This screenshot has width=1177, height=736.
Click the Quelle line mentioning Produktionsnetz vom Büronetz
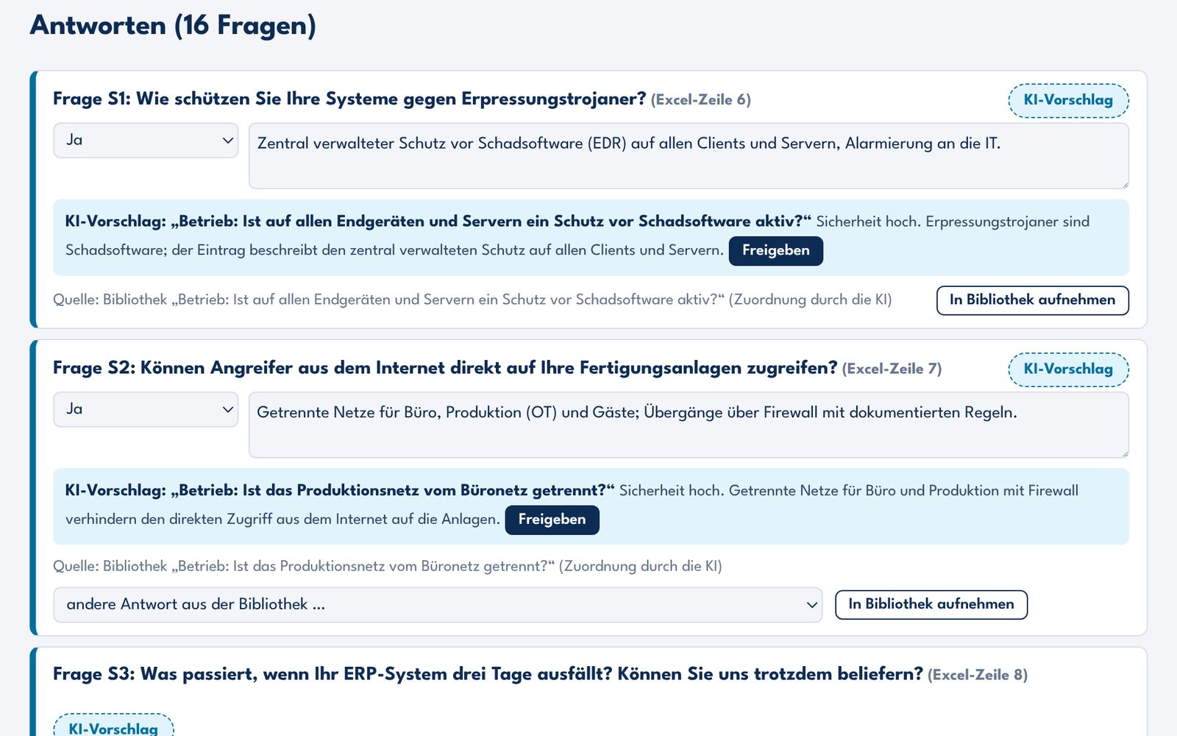click(x=388, y=566)
